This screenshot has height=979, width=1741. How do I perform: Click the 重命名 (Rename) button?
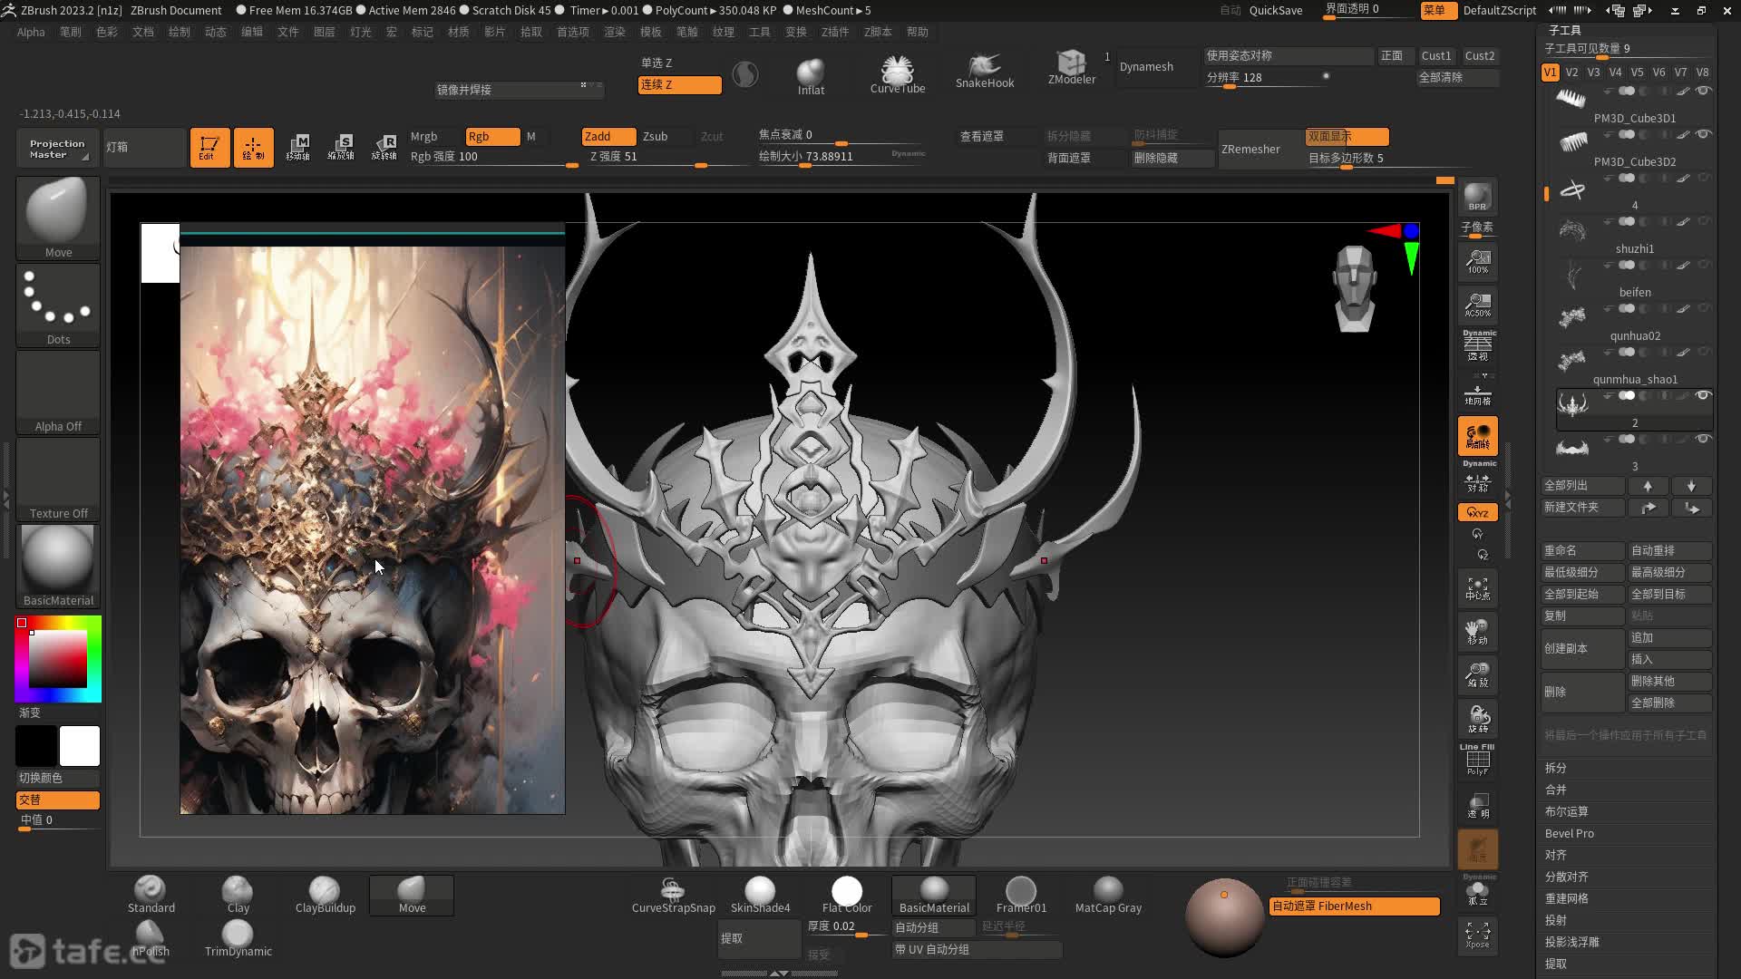click(x=1582, y=551)
